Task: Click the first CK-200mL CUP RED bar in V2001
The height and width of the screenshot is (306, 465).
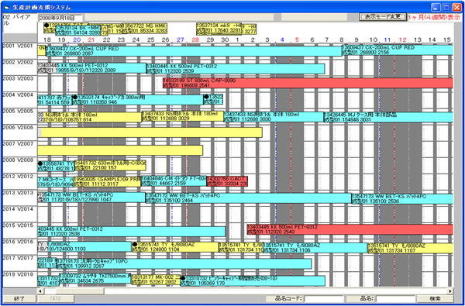Action: coord(194,51)
